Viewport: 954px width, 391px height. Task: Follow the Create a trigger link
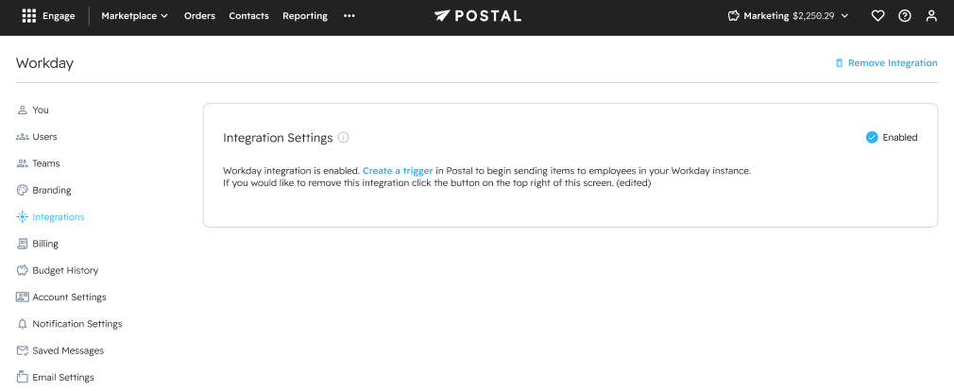point(398,171)
